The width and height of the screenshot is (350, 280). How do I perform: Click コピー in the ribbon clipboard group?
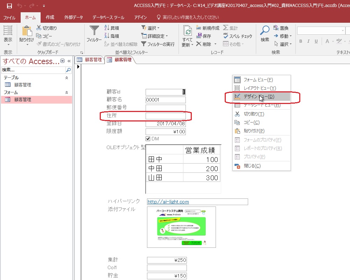(44, 36)
